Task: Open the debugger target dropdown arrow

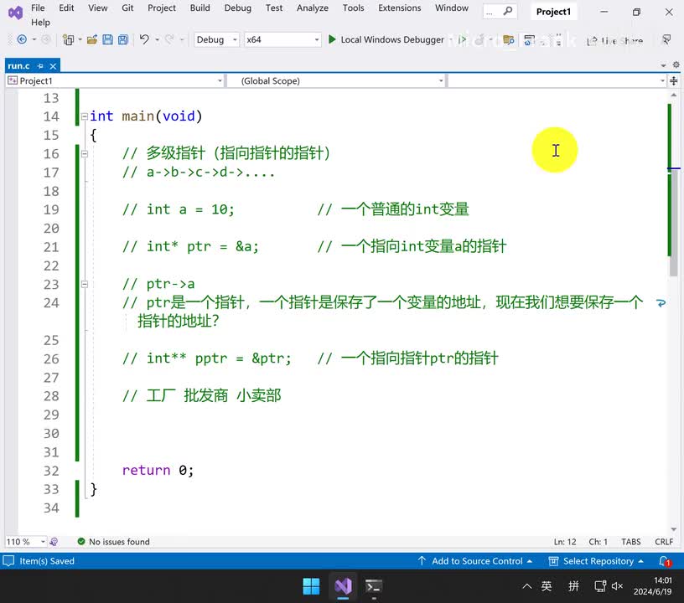Action: click(451, 39)
